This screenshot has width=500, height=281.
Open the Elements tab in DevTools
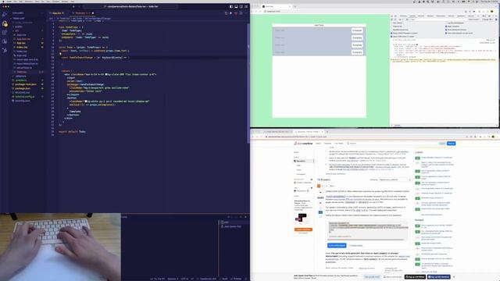click(x=403, y=16)
